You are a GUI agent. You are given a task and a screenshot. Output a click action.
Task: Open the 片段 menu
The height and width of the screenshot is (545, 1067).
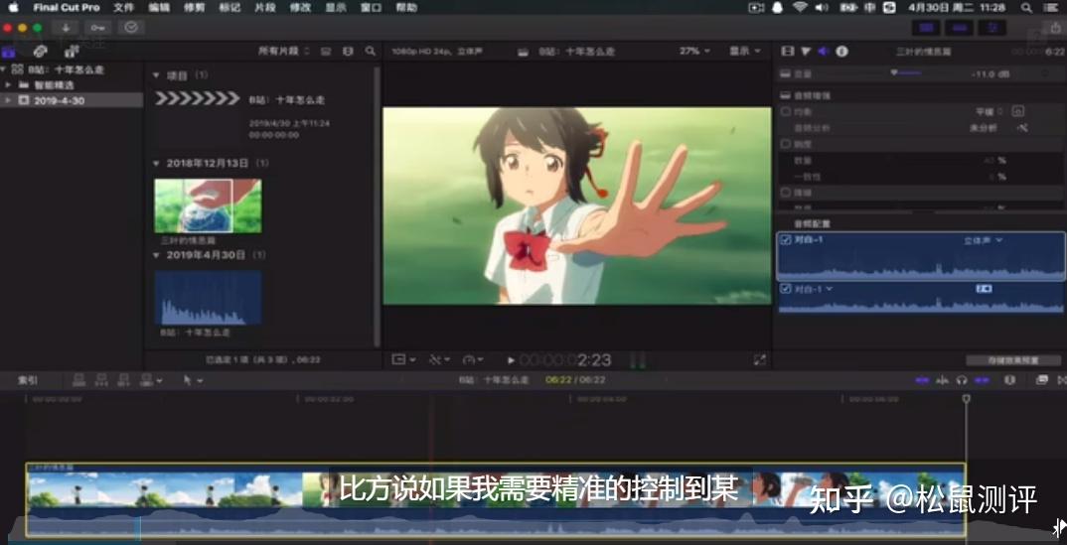point(264,8)
